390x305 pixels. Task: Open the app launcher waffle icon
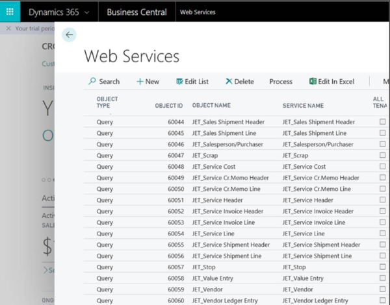[10, 12]
